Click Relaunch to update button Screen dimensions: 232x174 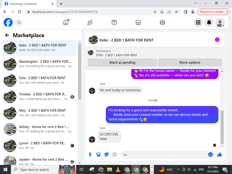click(213, 12)
